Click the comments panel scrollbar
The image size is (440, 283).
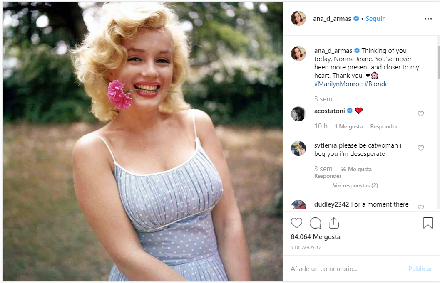pyautogui.click(x=438, y=58)
